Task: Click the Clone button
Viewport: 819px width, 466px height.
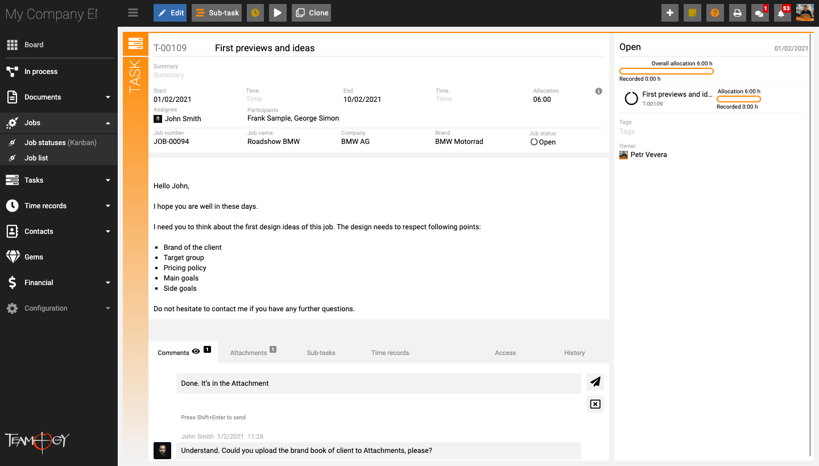Action: coord(311,13)
